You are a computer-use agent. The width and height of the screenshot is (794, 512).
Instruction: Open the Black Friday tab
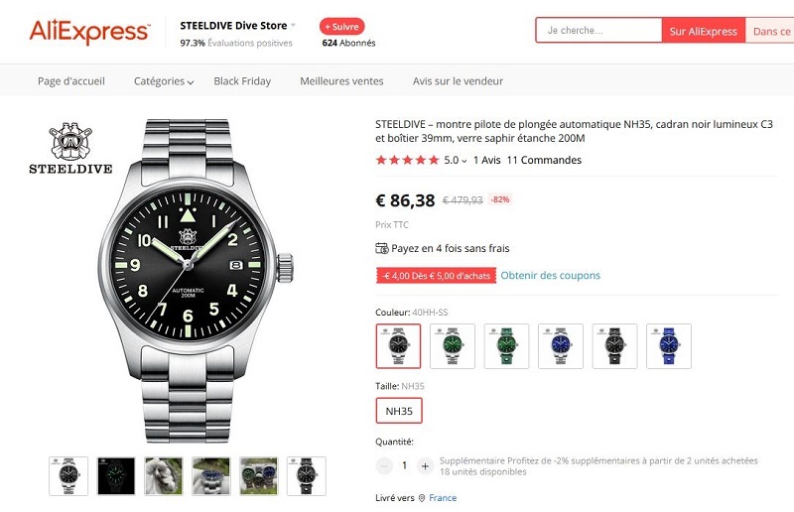(242, 81)
